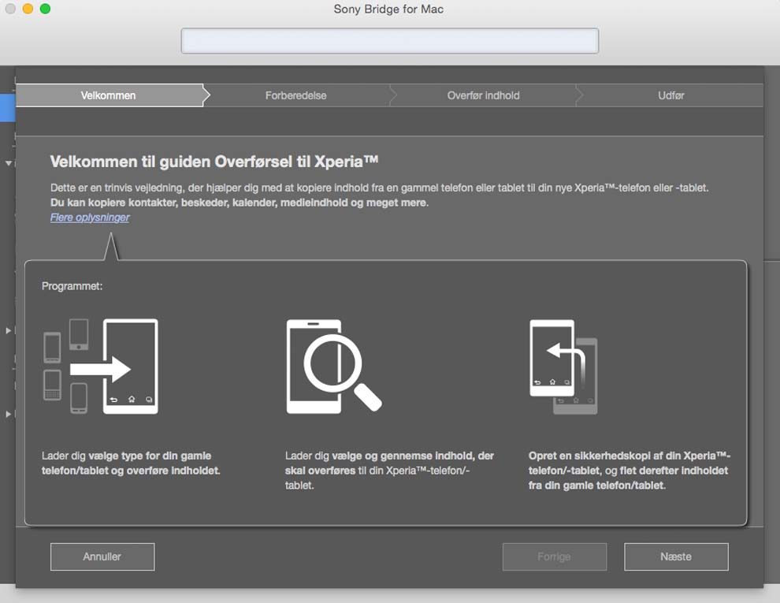
Task: Click the empty field below the title
Action: [x=389, y=41]
